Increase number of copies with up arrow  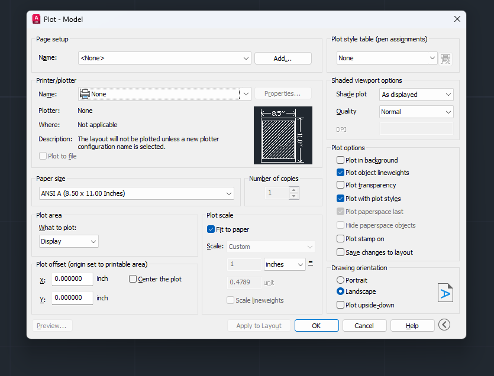pos(293,190)
